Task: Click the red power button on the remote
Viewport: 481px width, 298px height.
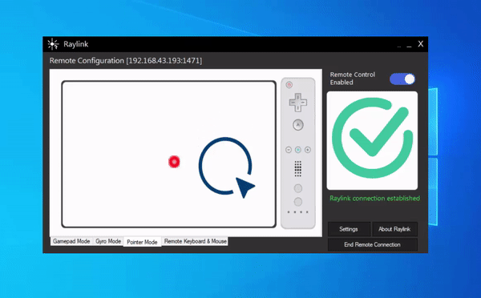Action: (x=289, y=85)
